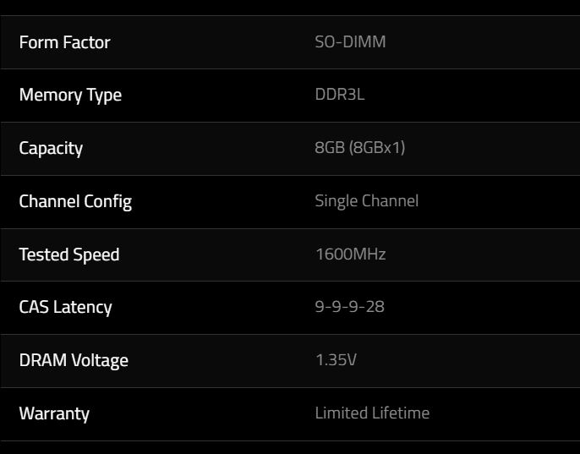This screenshot has height=454, width=580.
Task: Click the word Channel in Single Channel
Action: [390, 201]
